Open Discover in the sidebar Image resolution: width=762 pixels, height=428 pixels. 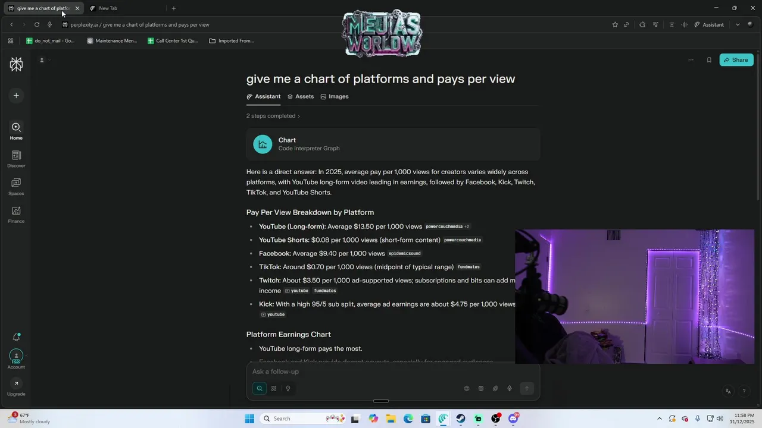pos(16,159)
